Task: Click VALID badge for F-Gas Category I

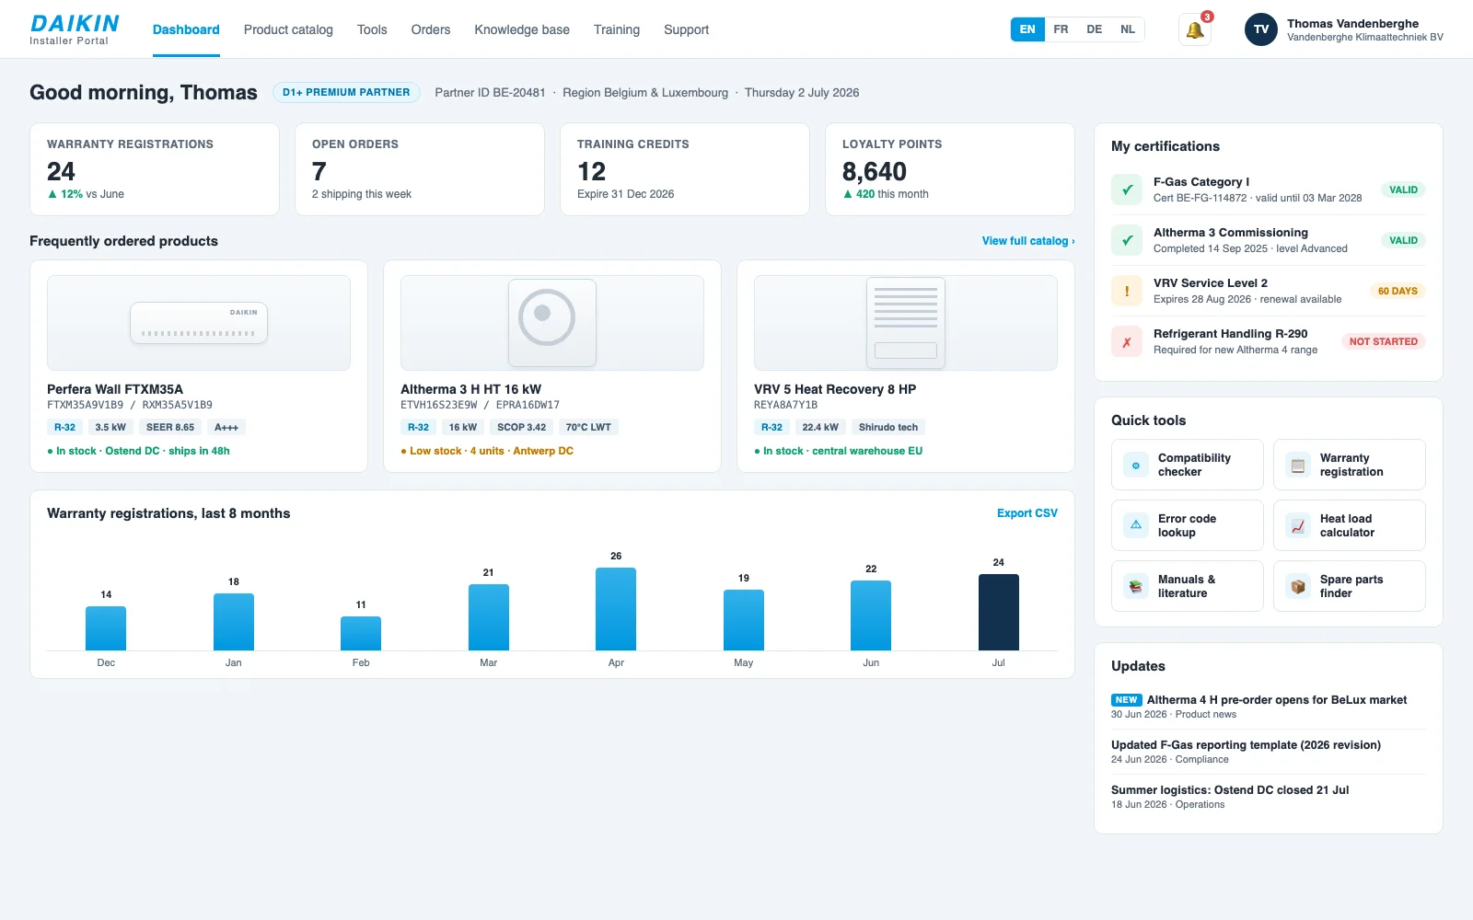Action: pyautogui.click(x=1403, y=190)
